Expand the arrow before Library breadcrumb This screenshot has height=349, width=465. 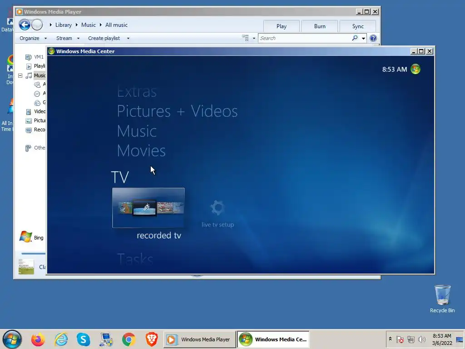point(51,25)
